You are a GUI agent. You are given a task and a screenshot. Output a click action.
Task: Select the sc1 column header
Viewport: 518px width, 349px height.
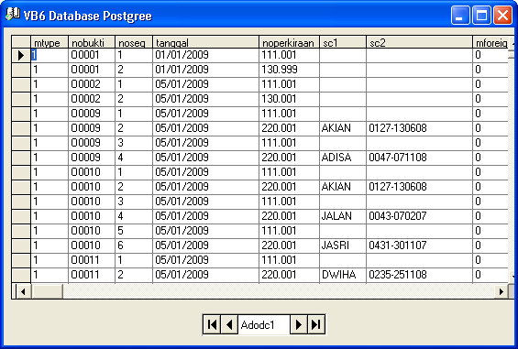343,42
